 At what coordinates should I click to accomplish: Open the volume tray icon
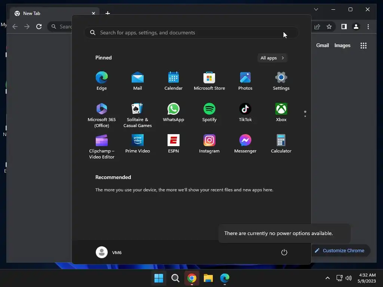pos(349,278)
